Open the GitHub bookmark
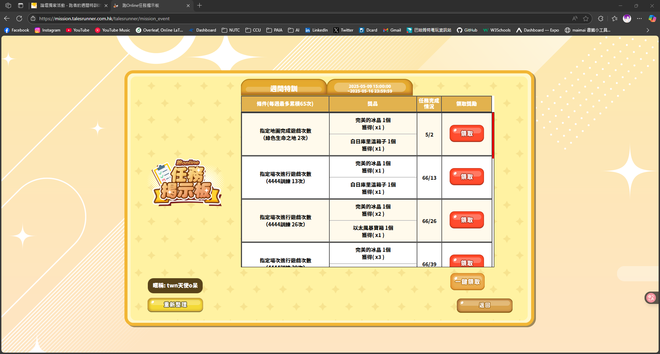 click(467, 30)
